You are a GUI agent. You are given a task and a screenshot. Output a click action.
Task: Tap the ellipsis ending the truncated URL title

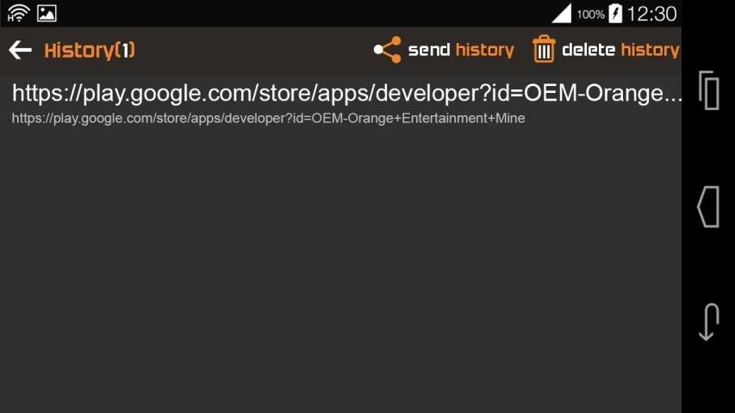click(674, 95)
